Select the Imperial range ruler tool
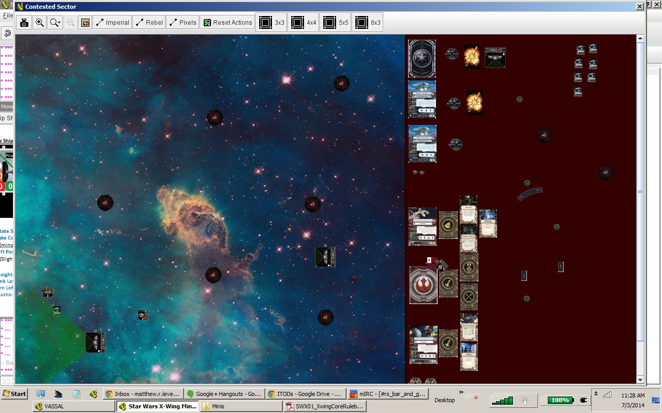The width and height of the screenshot is (662, 413). [112, 23]
